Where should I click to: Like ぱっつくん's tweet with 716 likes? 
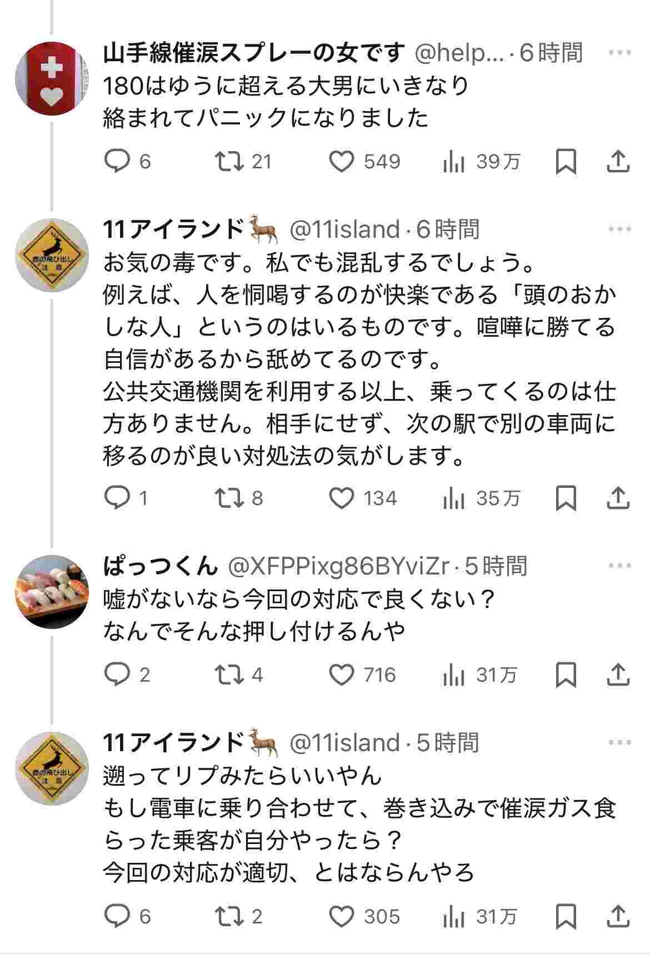342,675
